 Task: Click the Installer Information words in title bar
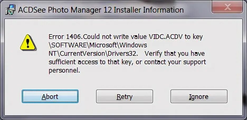(x=149, y=10)
